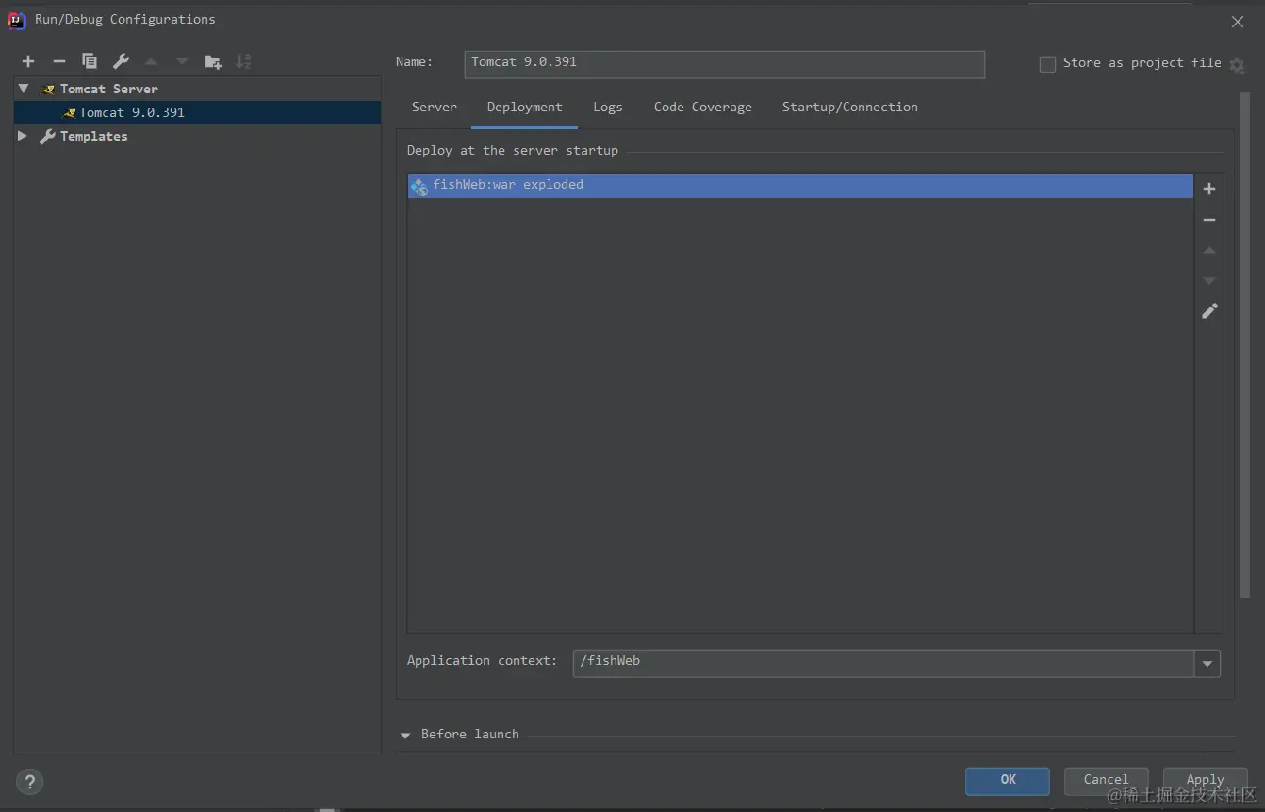
Task: Remove selected configuration with minus icon
Action: coord(59,61)
